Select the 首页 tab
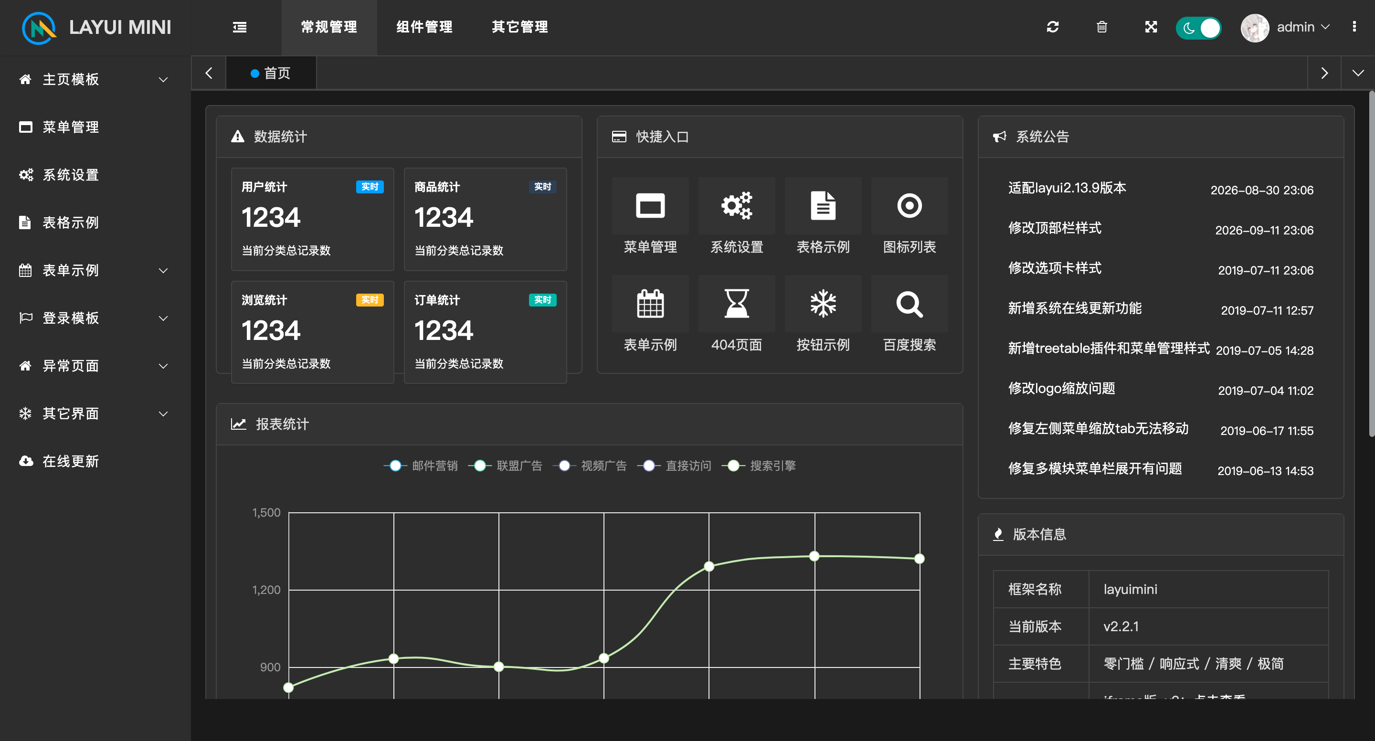 [271, 73]
